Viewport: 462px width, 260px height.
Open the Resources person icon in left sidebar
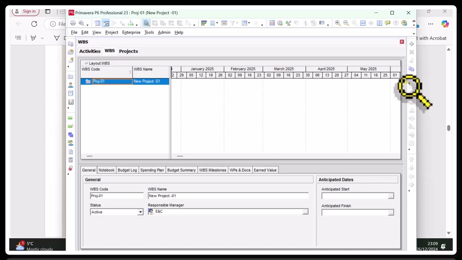[x=70, y=85]
